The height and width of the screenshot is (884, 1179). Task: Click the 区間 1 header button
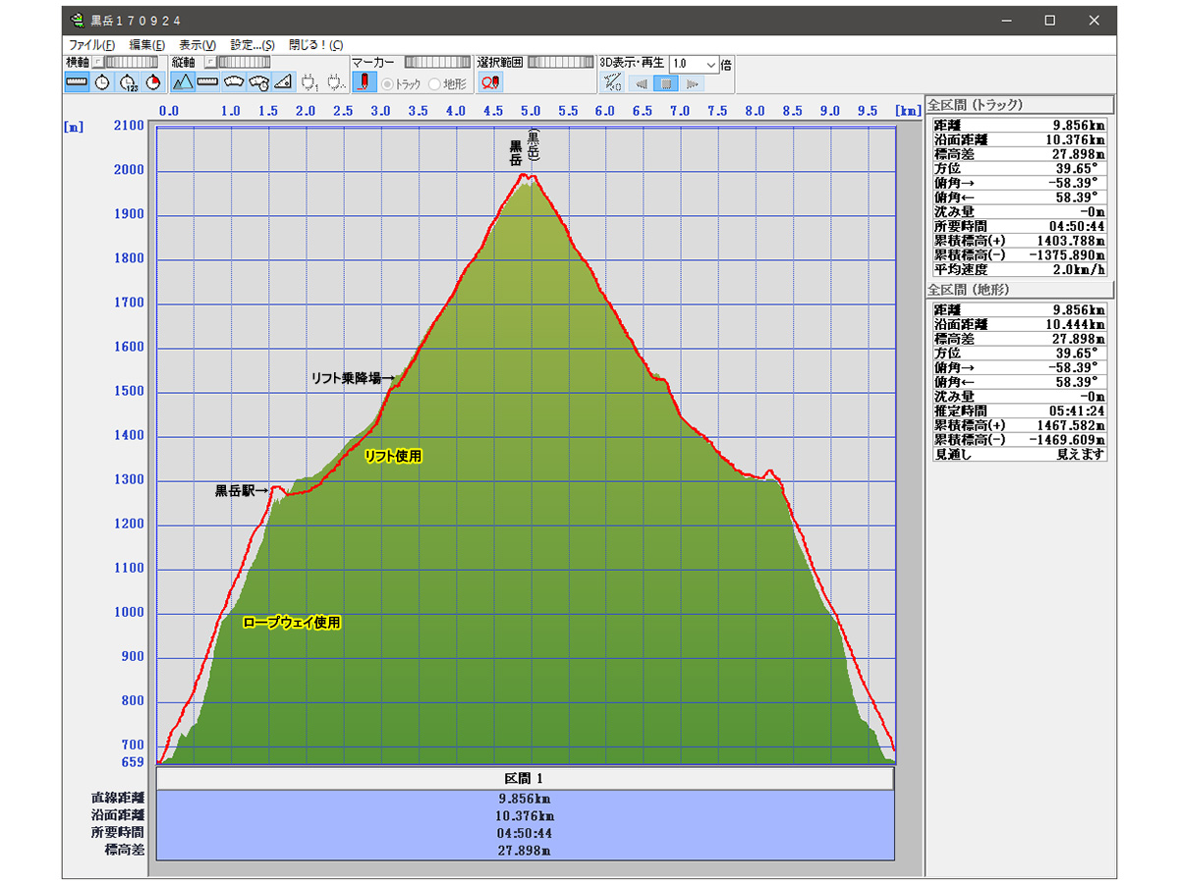(525, 779)
